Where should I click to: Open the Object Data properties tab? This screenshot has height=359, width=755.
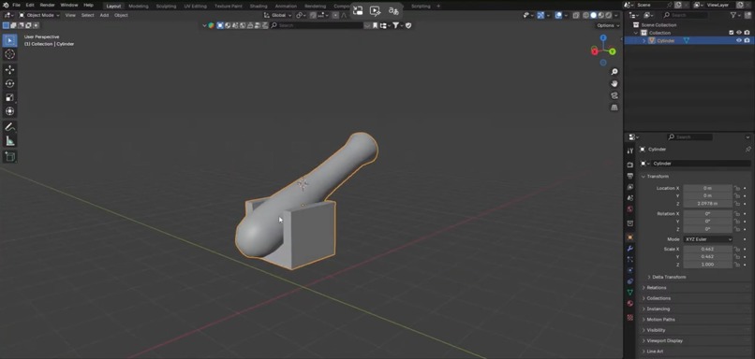(629, 293)
